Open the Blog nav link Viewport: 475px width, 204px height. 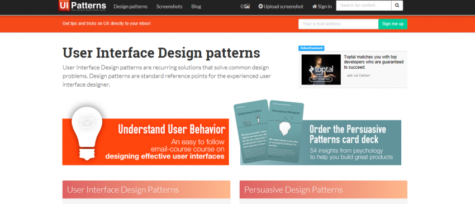pyautogui.click(x=196, y=6)
